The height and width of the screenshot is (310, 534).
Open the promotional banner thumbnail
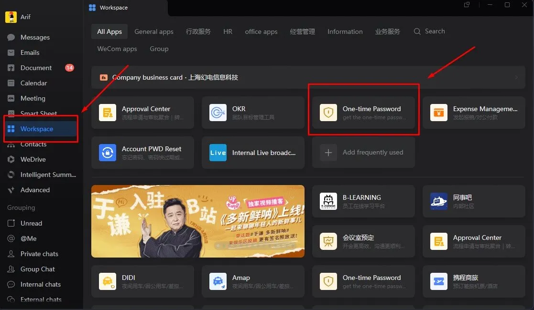(197, 221)
